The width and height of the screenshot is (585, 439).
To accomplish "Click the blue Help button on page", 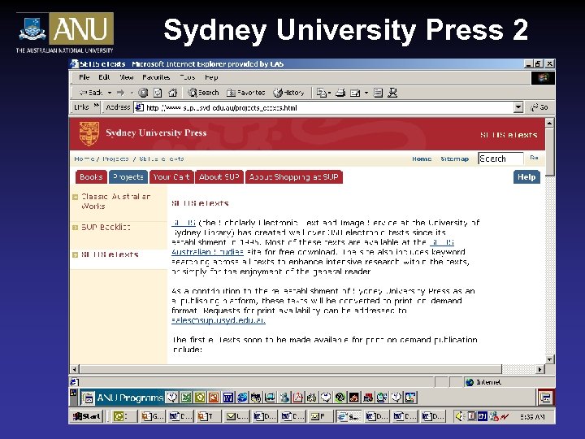I will (x=526, y=177).
